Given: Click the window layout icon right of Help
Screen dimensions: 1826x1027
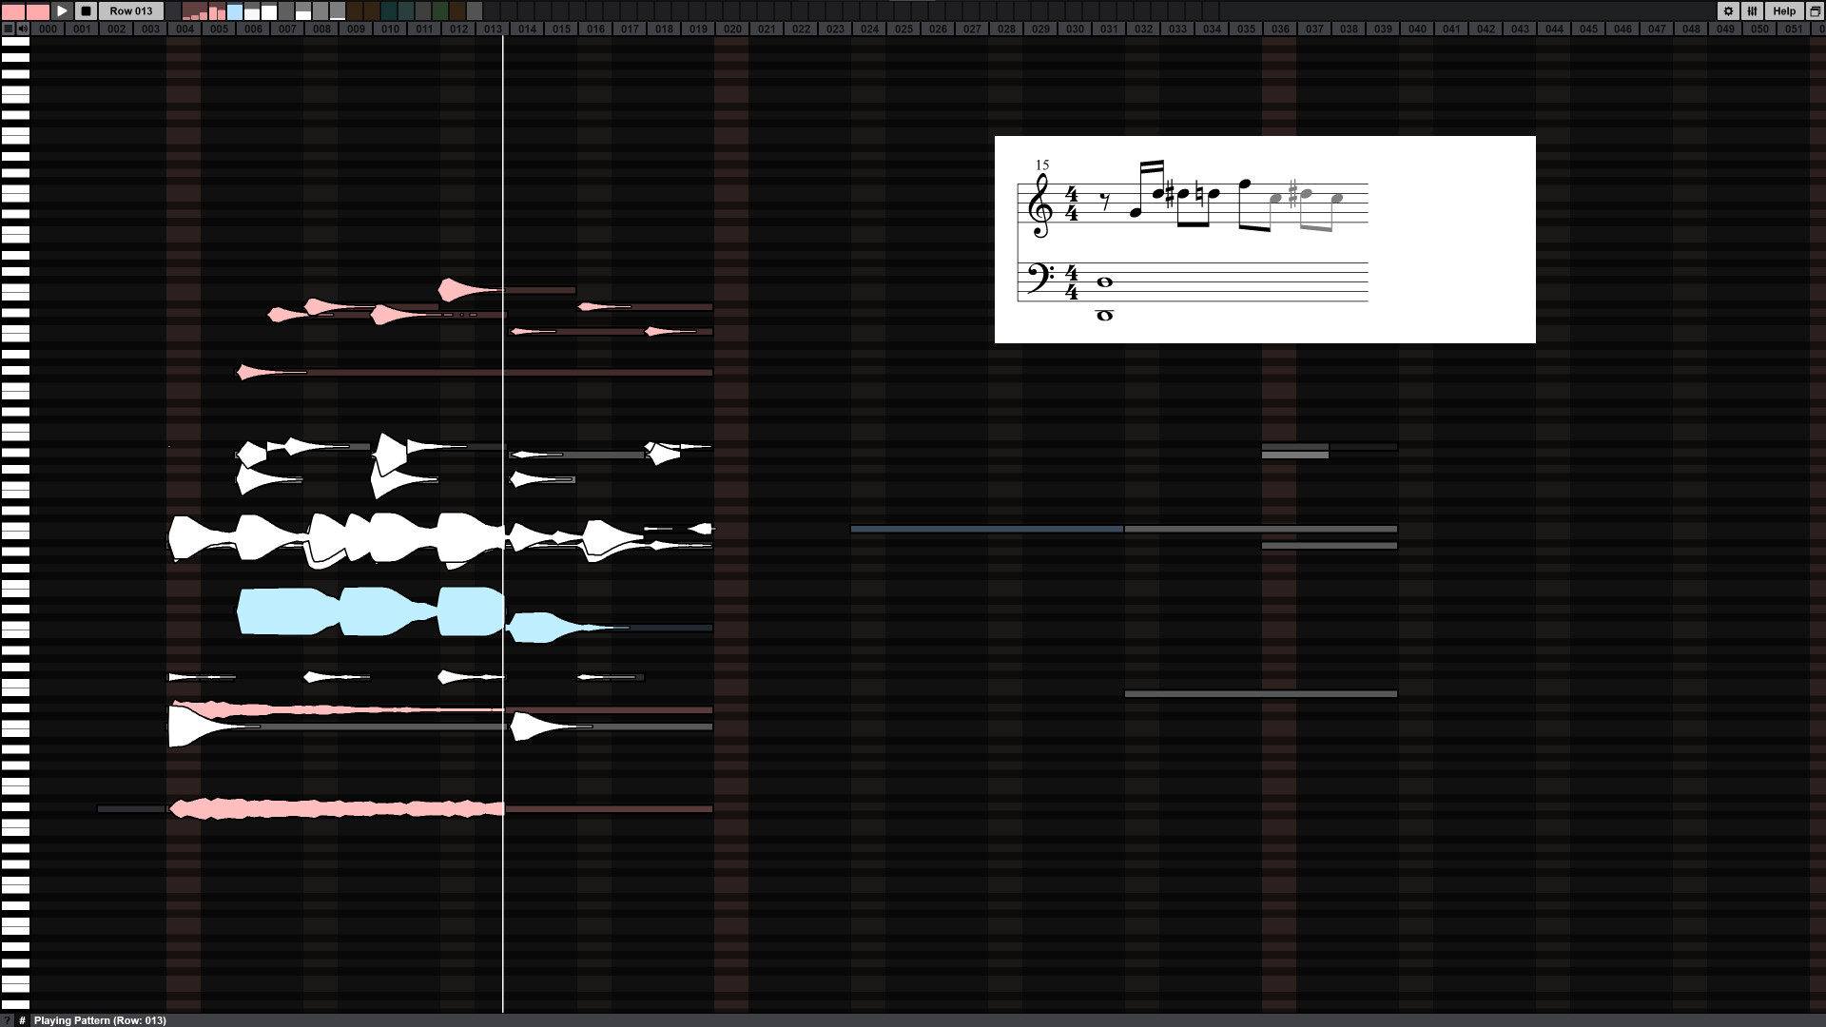Looking at the screenshot, I should pos(1813,10).
